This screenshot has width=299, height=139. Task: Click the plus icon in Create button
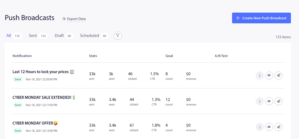coord(238,18)
